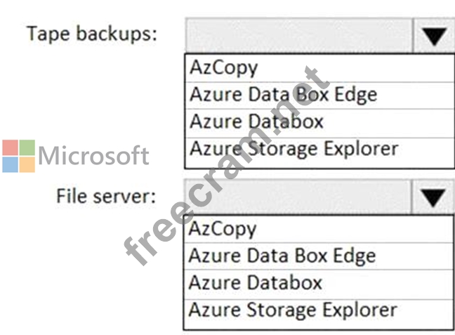Screen dimensions: 455x335
Task: Click the Microsoft wordmark text
Action: click(x=93, y=156)
